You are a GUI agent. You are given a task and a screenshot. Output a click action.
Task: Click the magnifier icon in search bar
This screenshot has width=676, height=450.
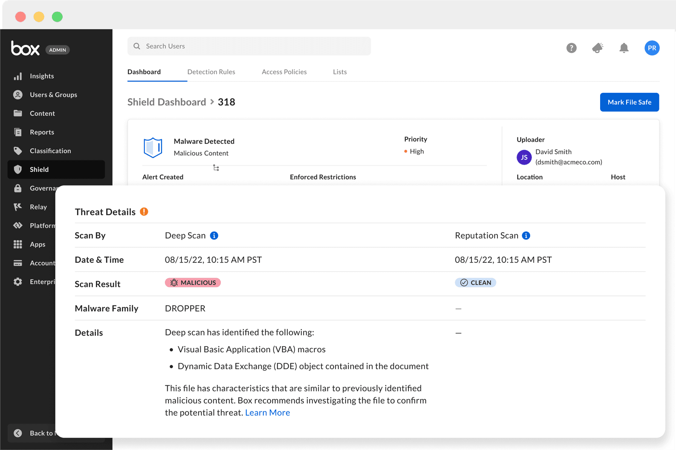[x=137, y=46]
